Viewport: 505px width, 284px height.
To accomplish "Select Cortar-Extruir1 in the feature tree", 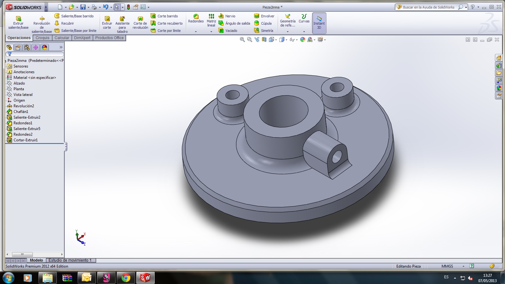I will [26, 140].
